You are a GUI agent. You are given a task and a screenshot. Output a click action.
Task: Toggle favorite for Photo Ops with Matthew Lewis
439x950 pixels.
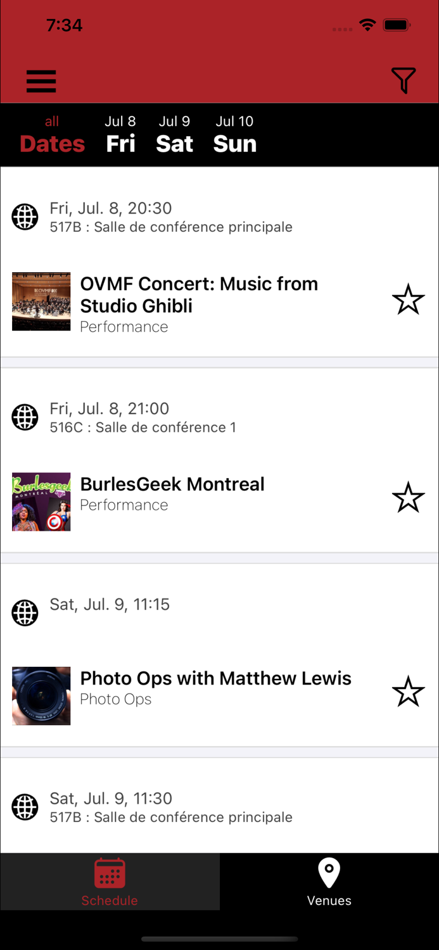(408, 692)
